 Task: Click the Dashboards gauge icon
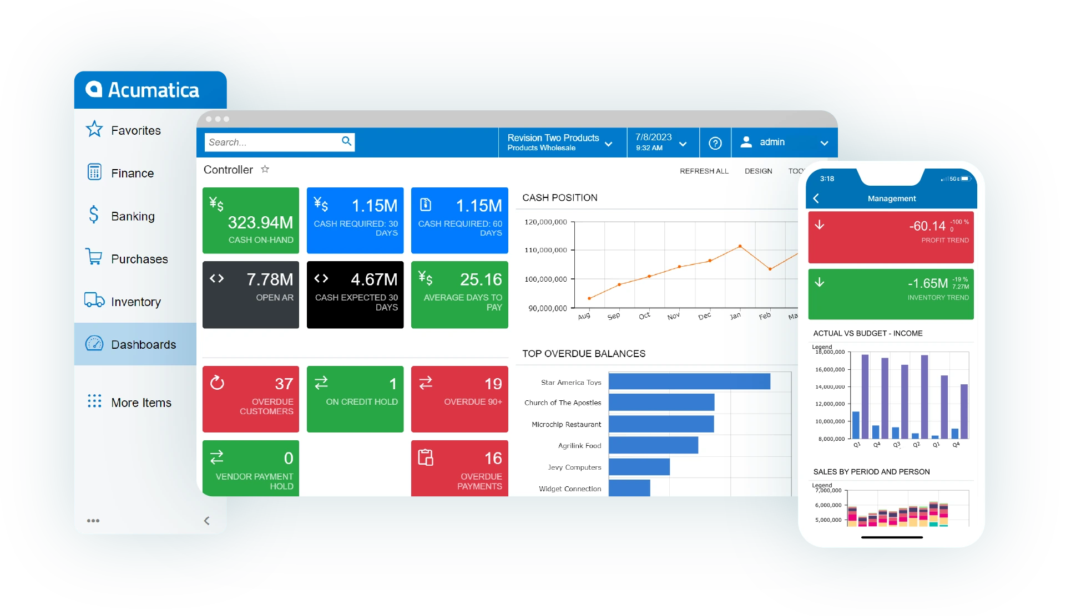95,345
